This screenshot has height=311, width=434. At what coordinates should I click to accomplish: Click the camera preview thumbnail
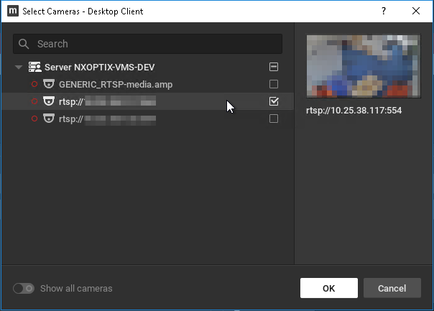pyautogui.click(x=363, y=65)
